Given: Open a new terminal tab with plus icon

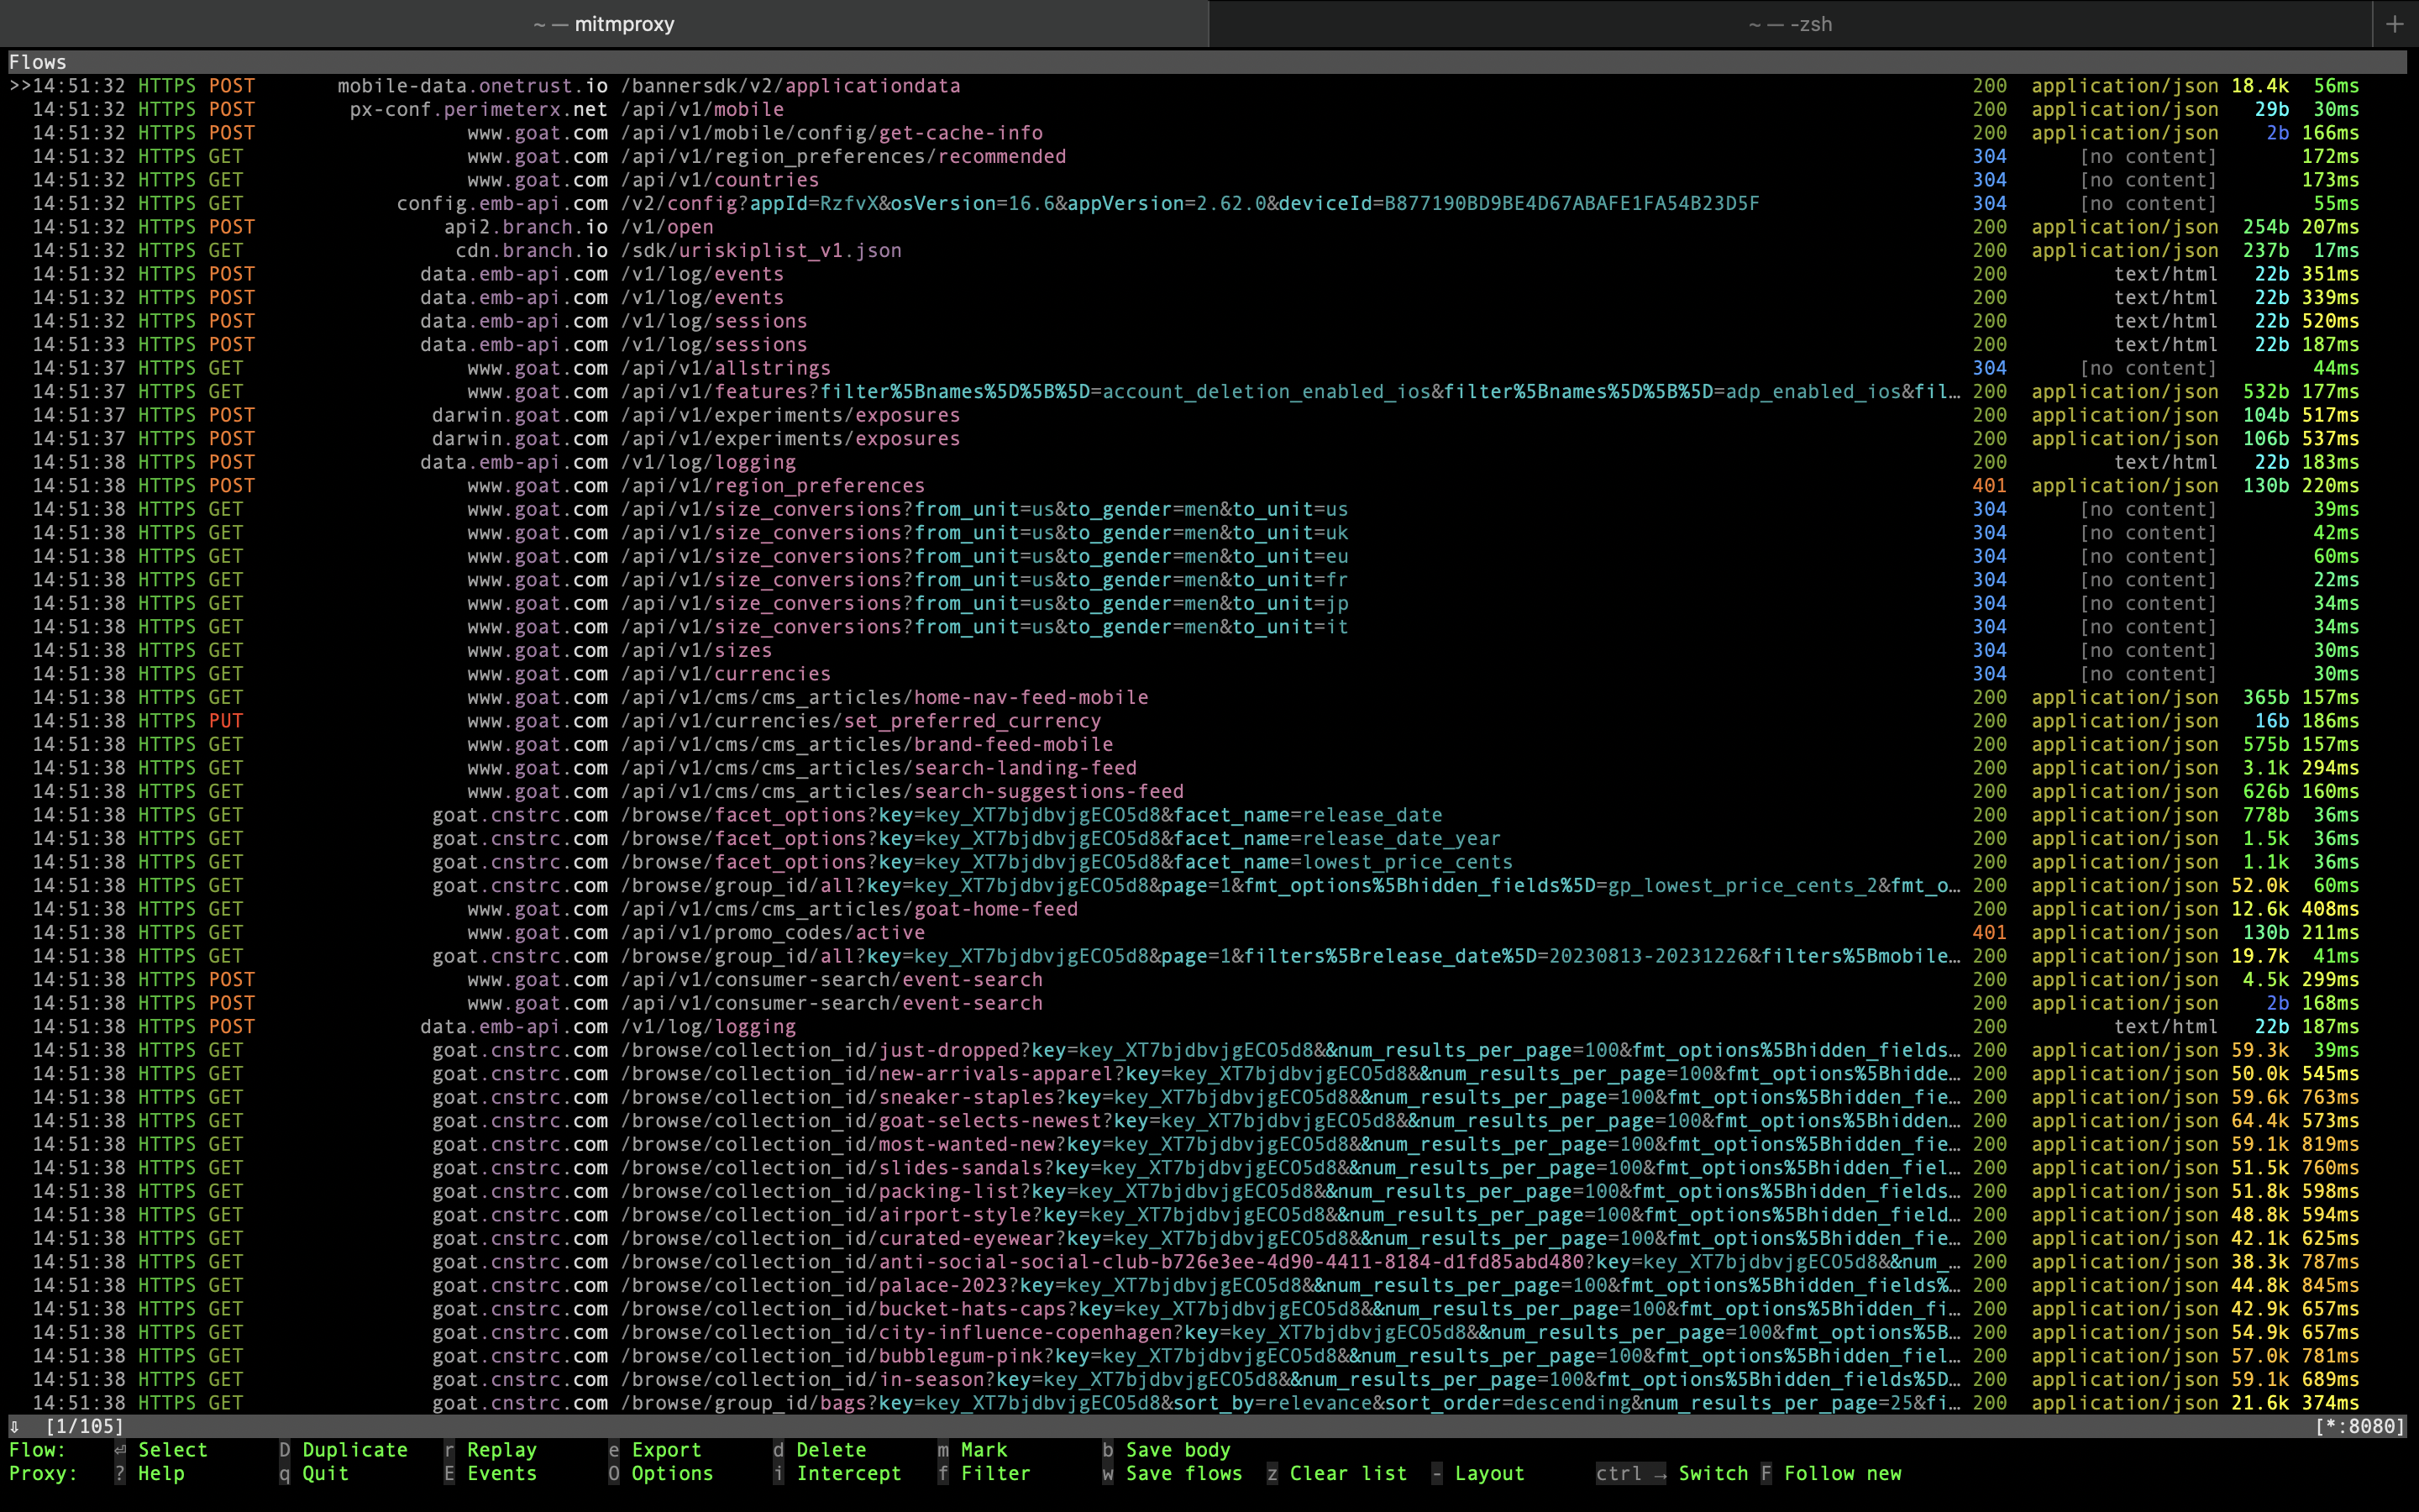Looking at the screenshot, I should click(x=2394, y=24).
